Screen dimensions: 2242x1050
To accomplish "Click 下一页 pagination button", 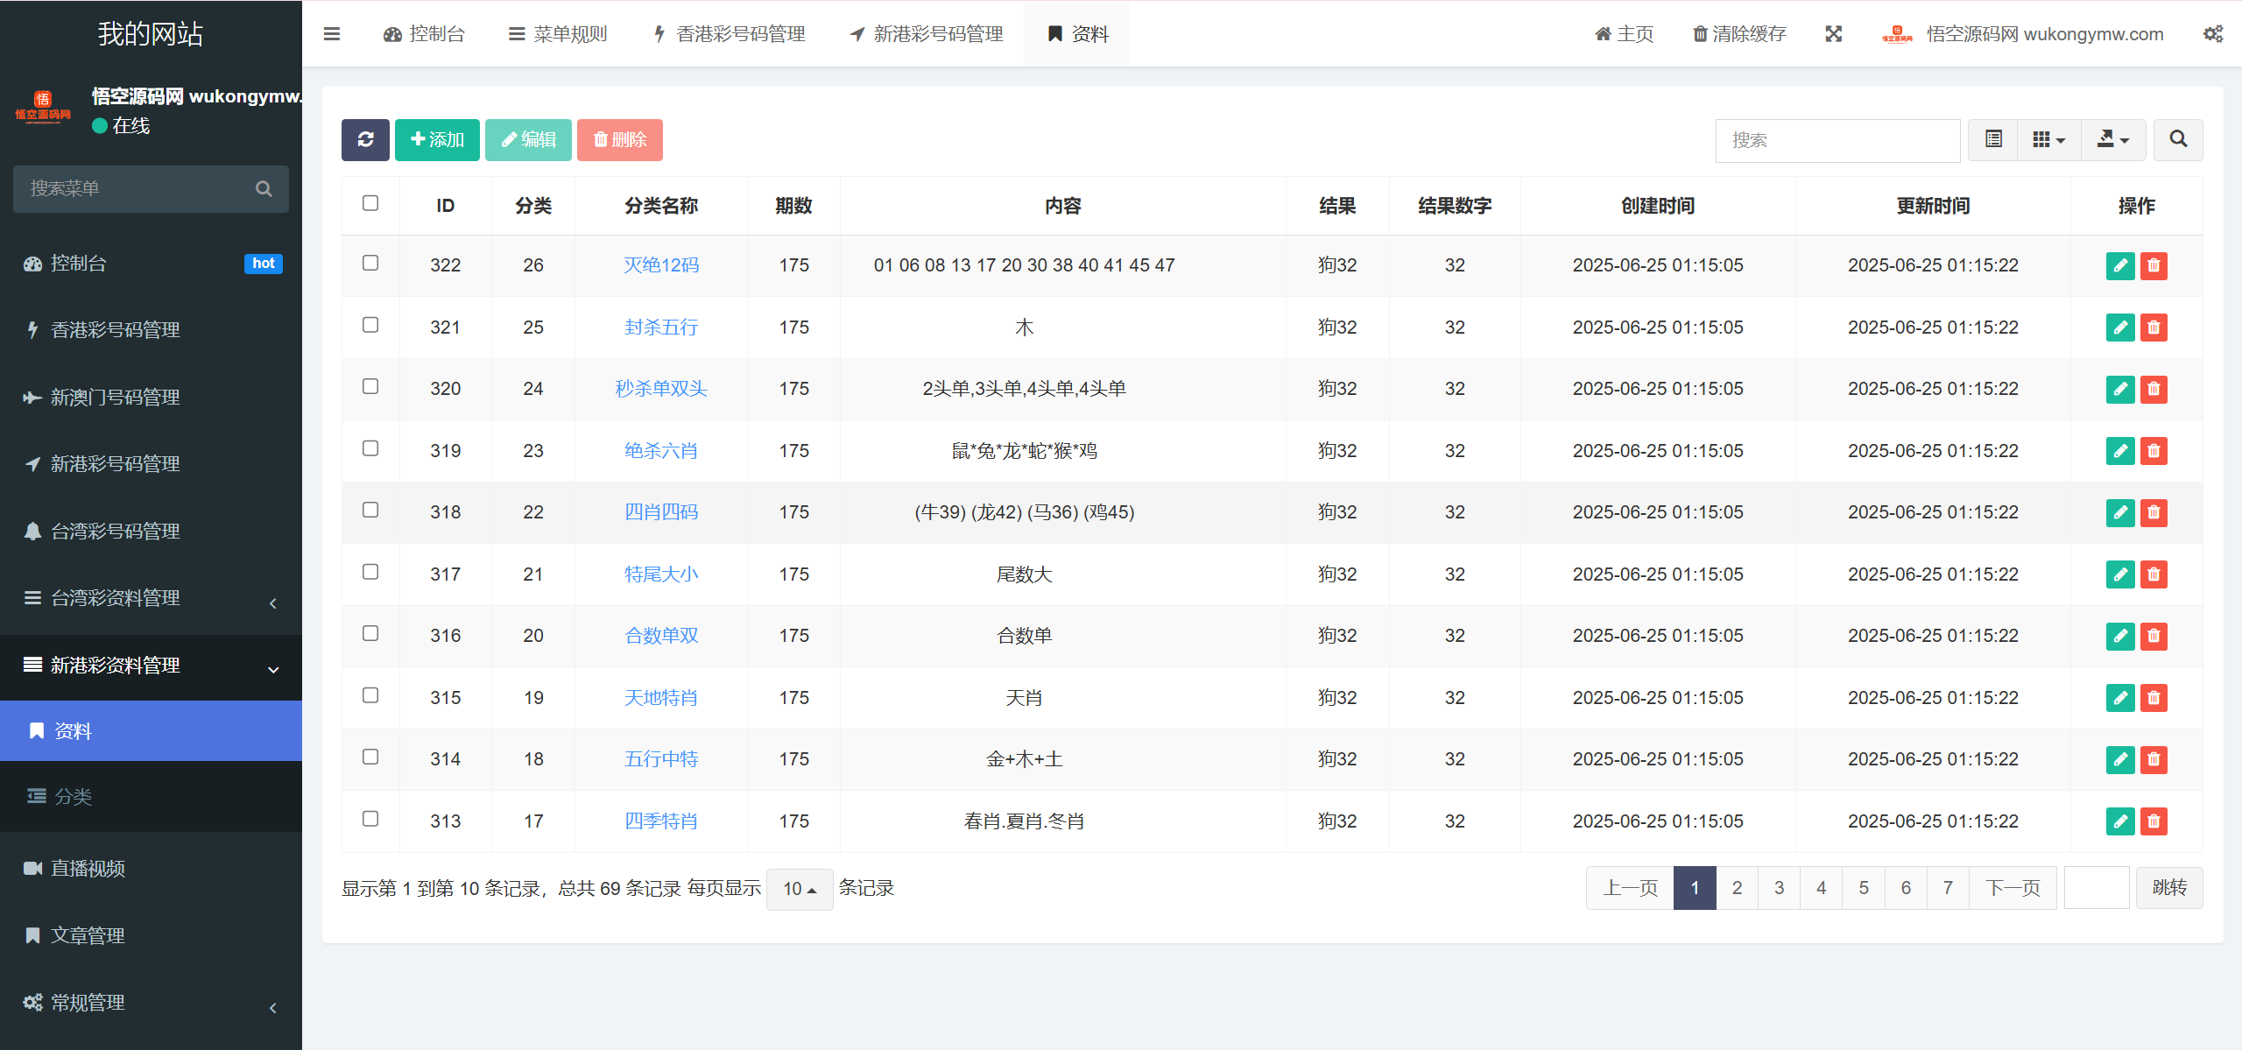I will pos(2013,889).
